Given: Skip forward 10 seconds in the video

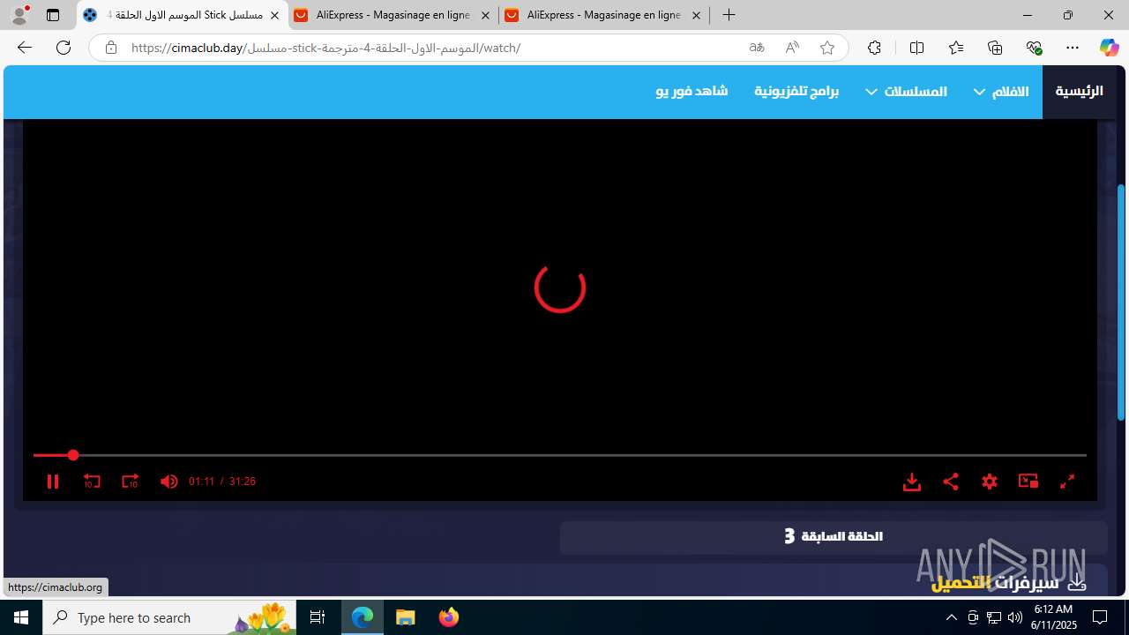Looking at the screenshot, I should 130,482.
